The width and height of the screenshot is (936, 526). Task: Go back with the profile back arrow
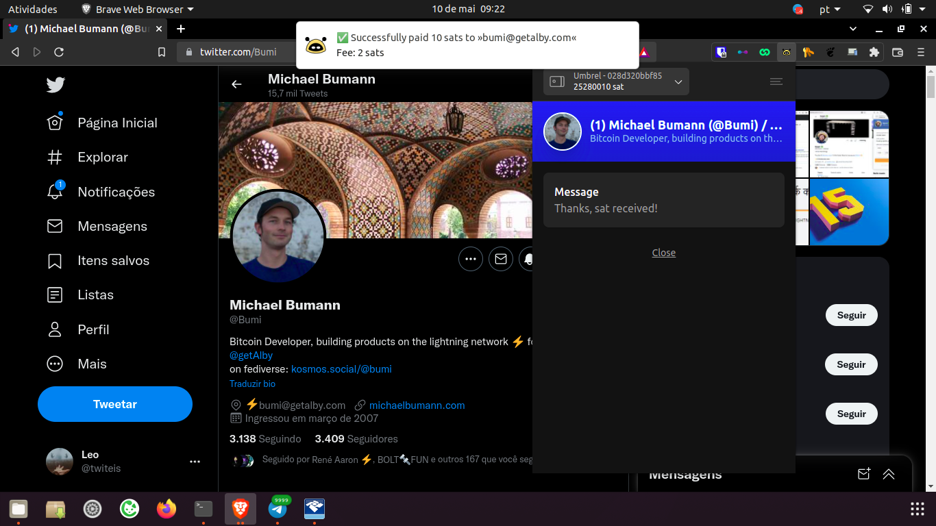tap(236, 84)
